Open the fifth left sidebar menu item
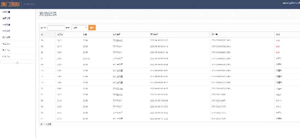The height and width of the screenshot is (138, 300). coord(6,37)
